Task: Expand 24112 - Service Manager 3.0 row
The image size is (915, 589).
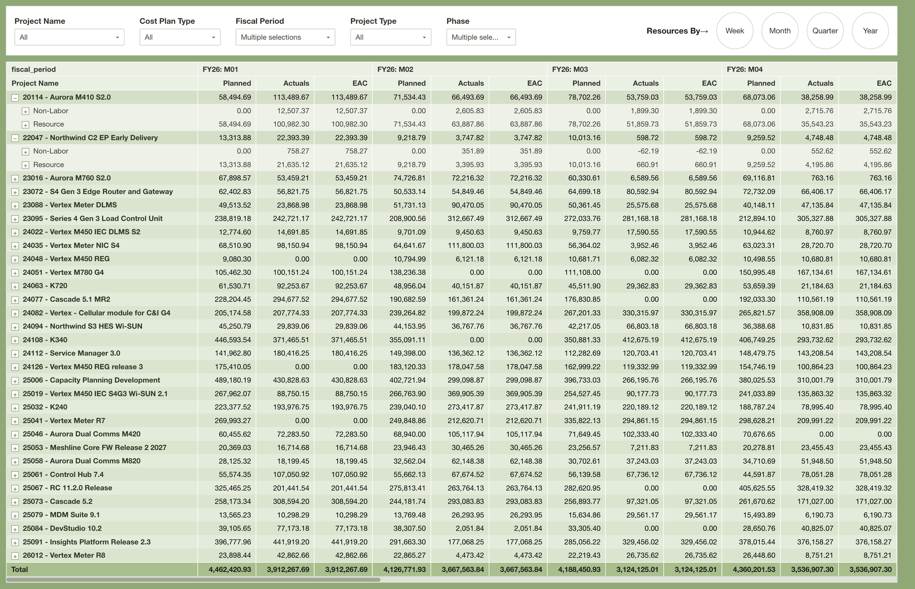Action: coord(15,354)
